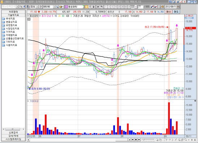
Task: Select the 30 interval button
Action: 122,7
